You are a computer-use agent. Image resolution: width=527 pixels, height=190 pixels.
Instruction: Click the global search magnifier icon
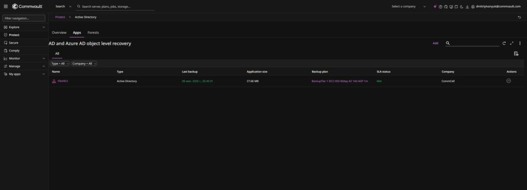point(79,6)
